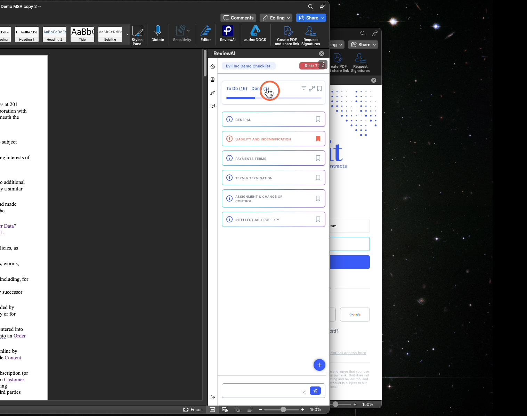Adjust the zoom slider in front window

[x=283, y=410]
